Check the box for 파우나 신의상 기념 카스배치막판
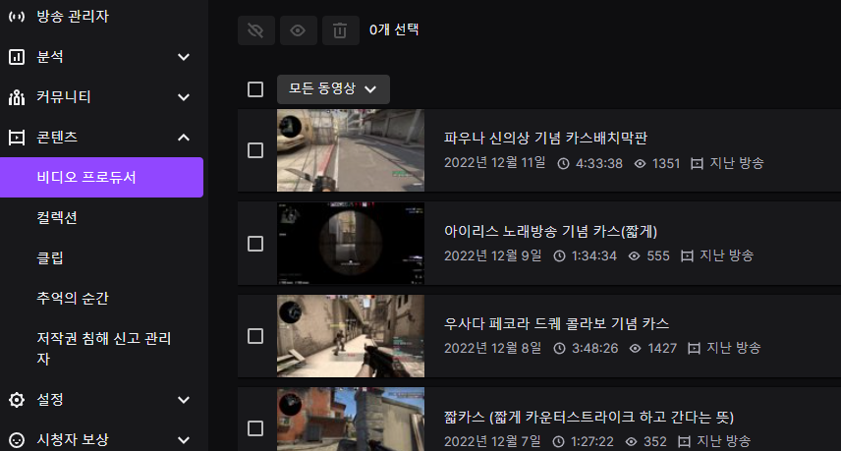Screen dimensions: 841x451 255,150
